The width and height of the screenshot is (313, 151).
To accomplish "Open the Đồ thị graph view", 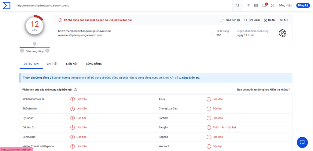I will click(x=270, y=20).
